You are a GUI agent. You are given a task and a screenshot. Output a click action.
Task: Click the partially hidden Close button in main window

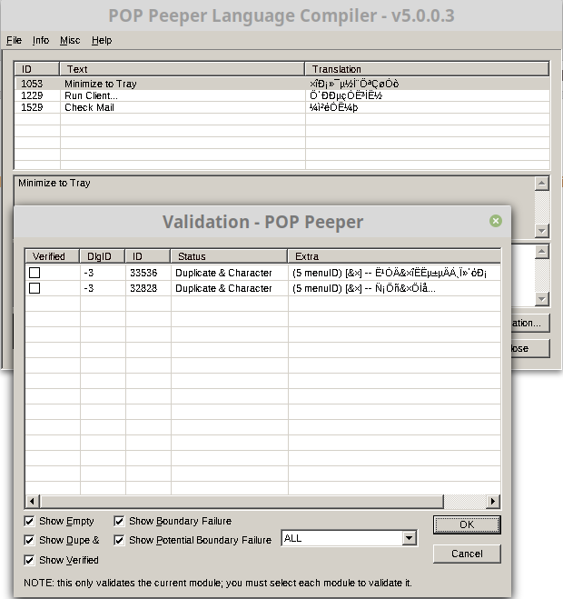pos(530,348)
